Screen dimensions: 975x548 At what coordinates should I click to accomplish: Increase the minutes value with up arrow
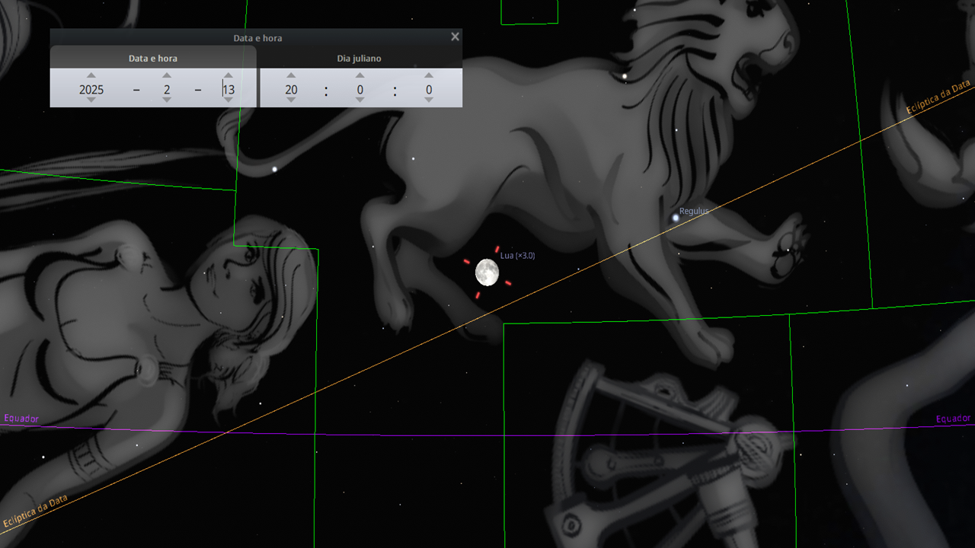pyautogui.click(x=360, y=75)
